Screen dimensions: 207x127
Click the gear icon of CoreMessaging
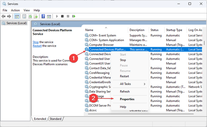[x=87, y=72]
